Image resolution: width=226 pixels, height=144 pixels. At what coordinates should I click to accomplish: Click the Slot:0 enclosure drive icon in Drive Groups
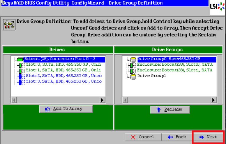[132, 65]
